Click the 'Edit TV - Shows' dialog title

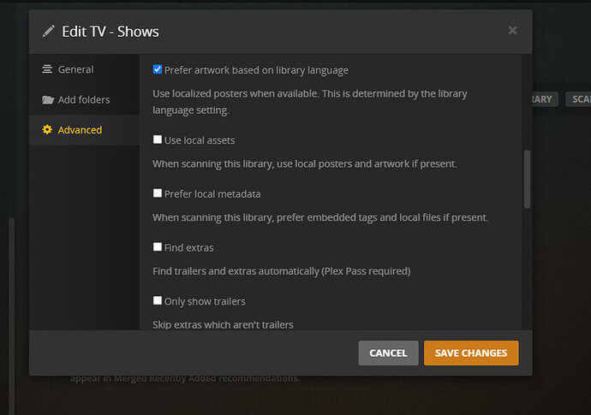(110, 32)
